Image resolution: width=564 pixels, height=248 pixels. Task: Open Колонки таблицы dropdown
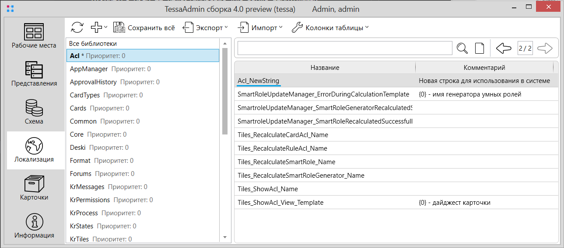tap(330, 28)
